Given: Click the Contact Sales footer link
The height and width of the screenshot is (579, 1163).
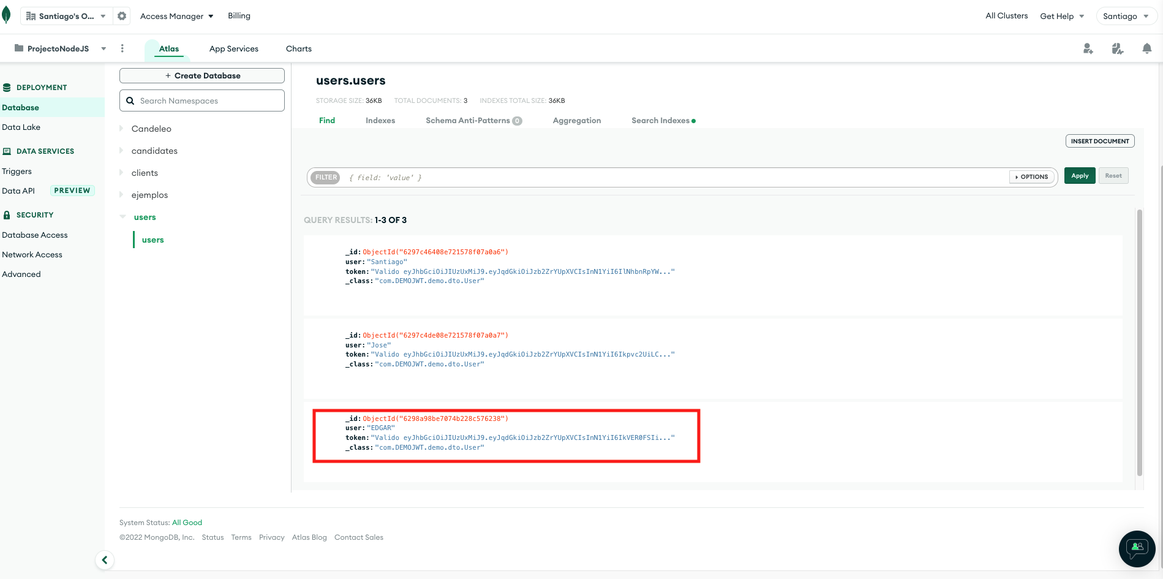Looking at the screenshot, I should click(x=358, y=537).
